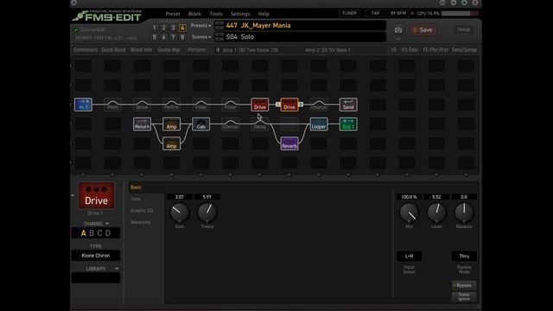Select the purple Reverb block
This screenshot has width=553, height=311.
289,143
